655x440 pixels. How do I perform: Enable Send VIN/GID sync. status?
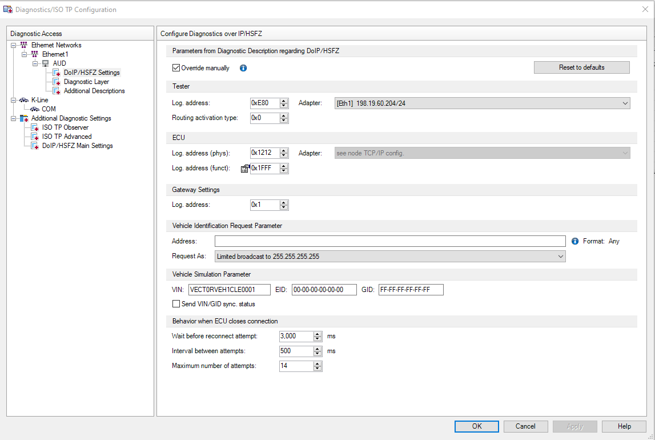coord(176,303)
